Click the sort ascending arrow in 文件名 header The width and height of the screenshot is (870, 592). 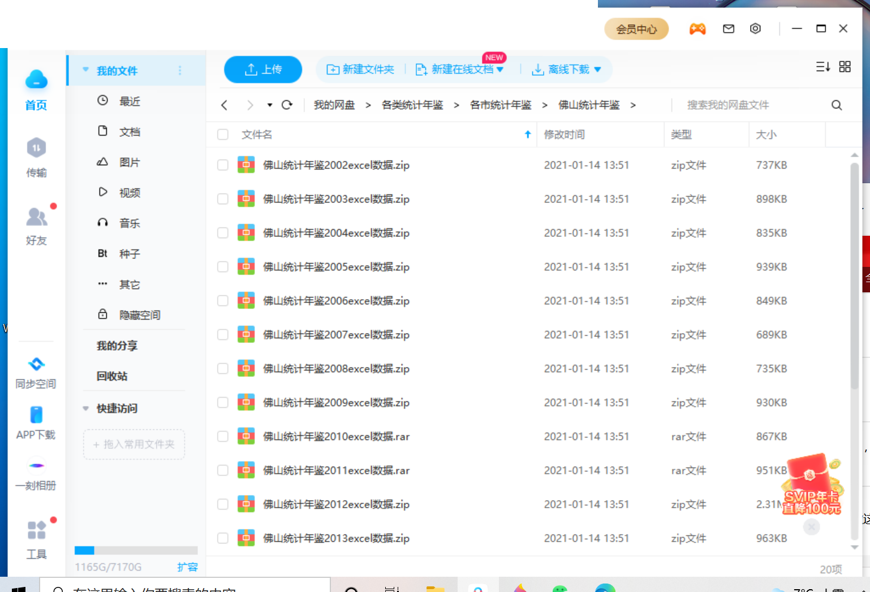click(x=528, y=135)
